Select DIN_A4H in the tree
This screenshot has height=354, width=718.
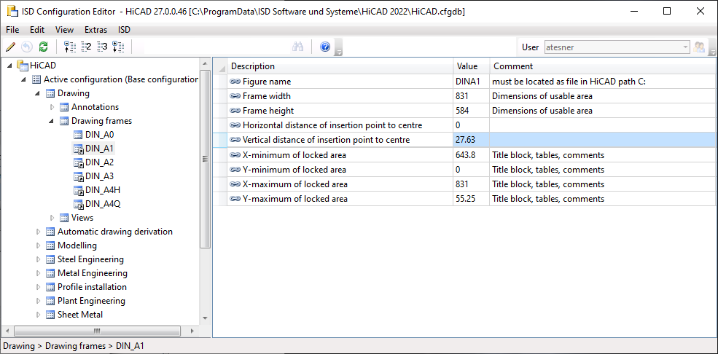103,190
